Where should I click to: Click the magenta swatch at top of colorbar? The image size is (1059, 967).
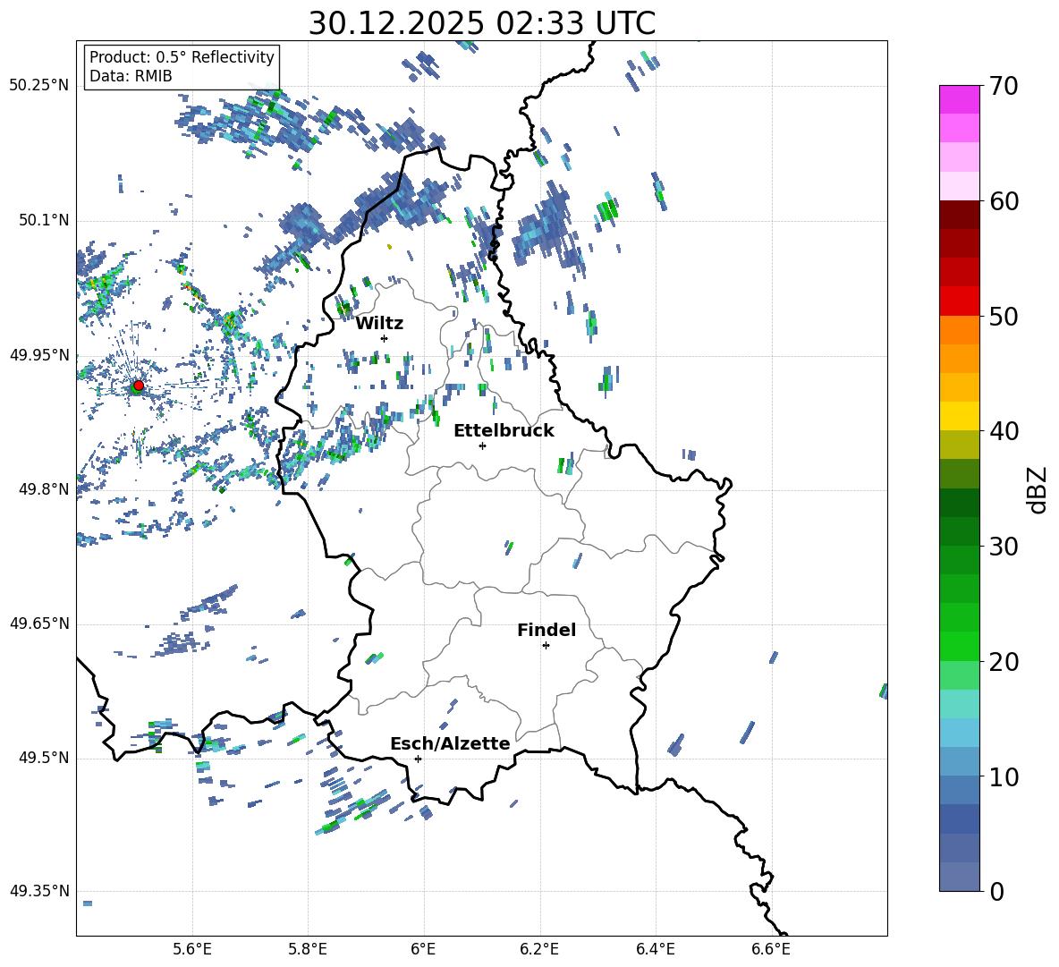959,99
